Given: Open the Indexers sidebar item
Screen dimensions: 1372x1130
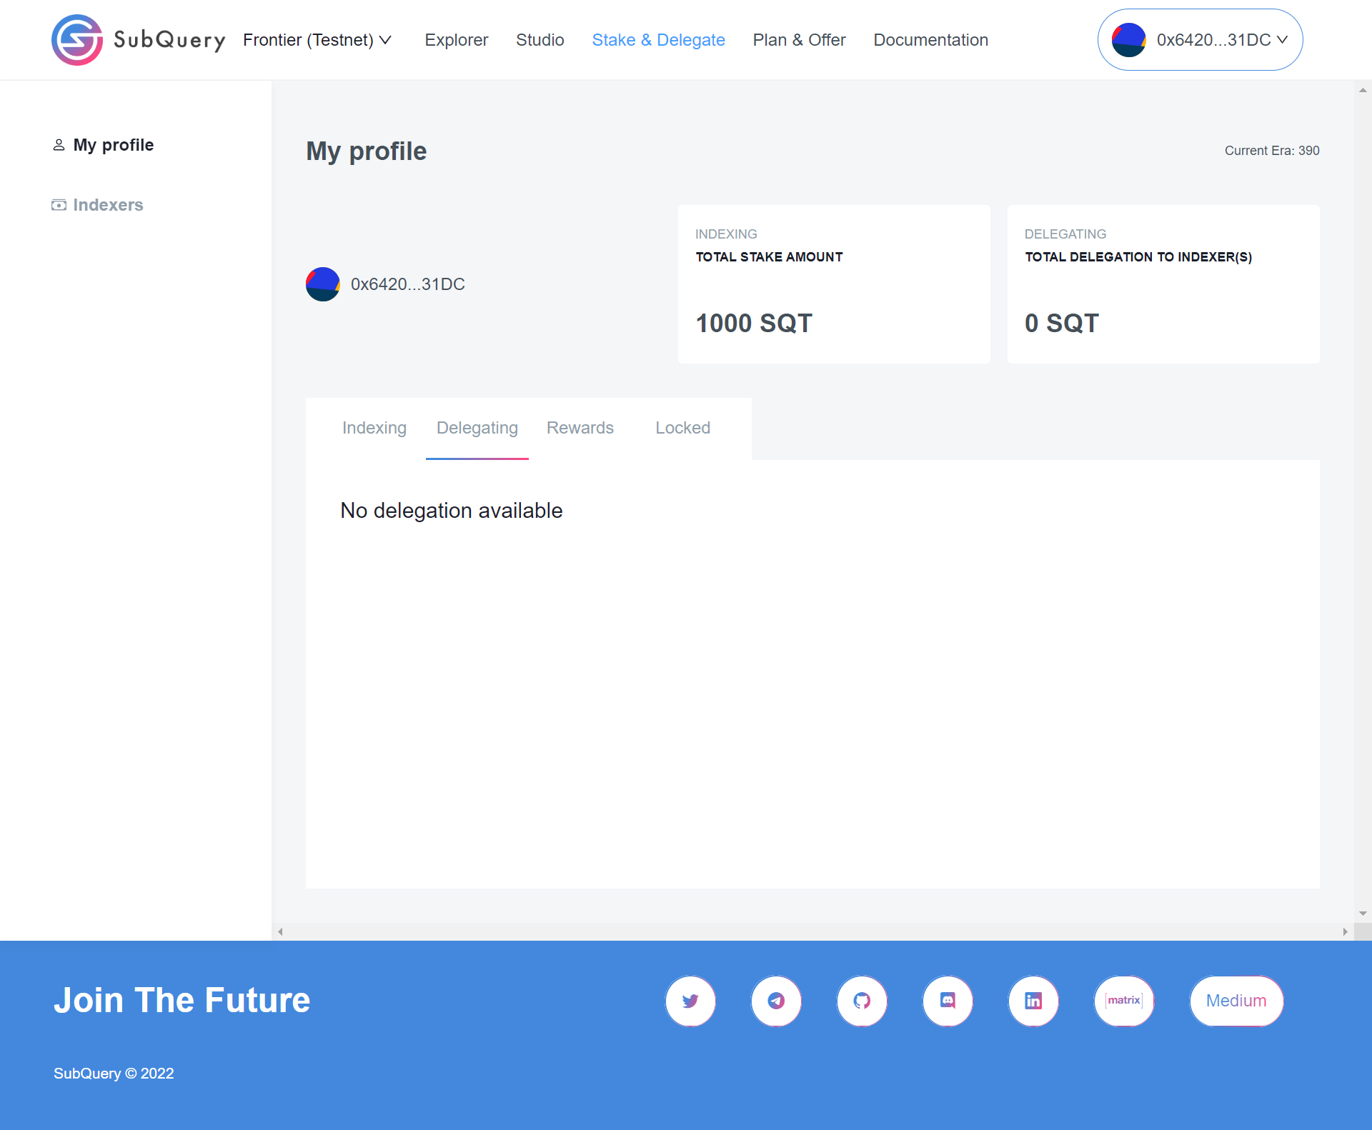Looking at the screenshot, I should coord(108,205).
